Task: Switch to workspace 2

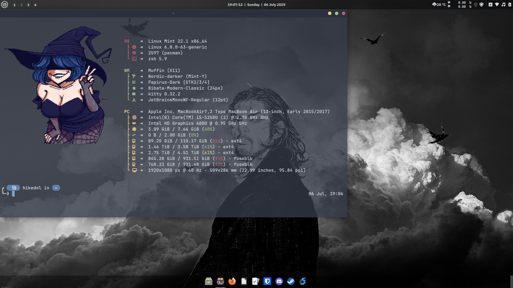Action: tap(21, 5)
